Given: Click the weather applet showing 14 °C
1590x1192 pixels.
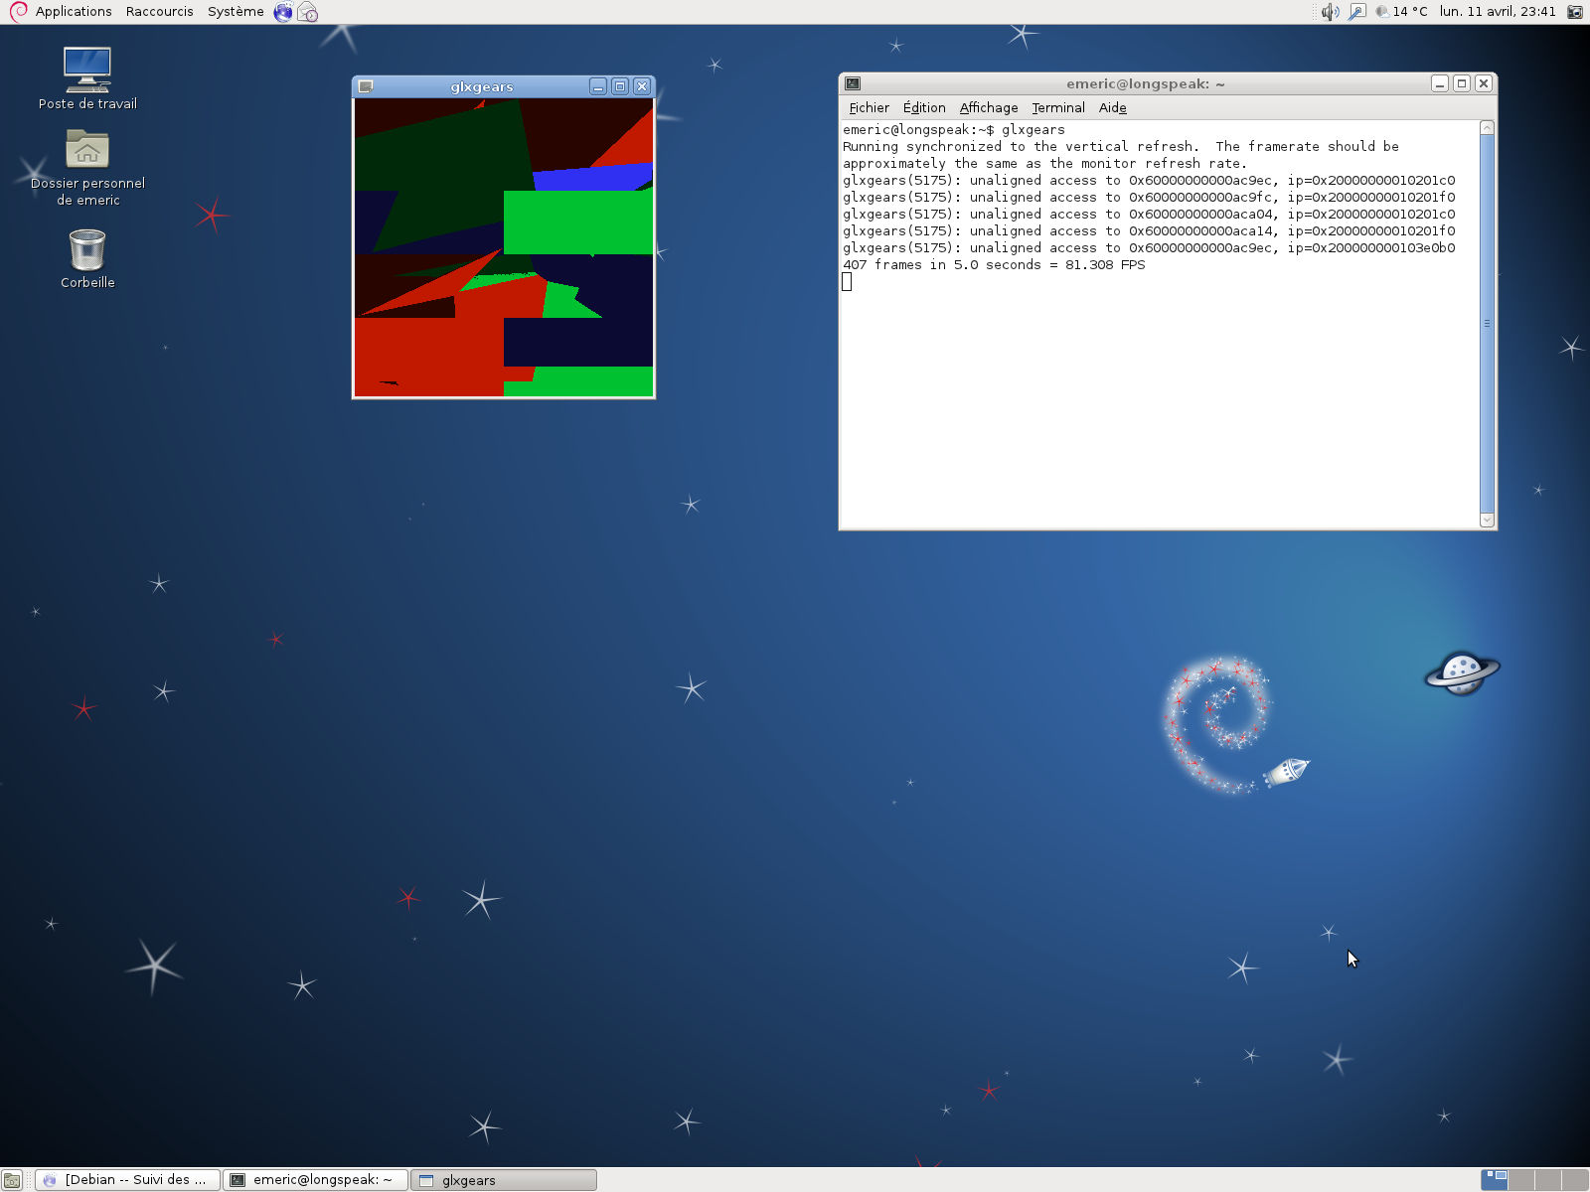Looking at the screenshot, I should pyautogui.click(x=1401, y=12).
